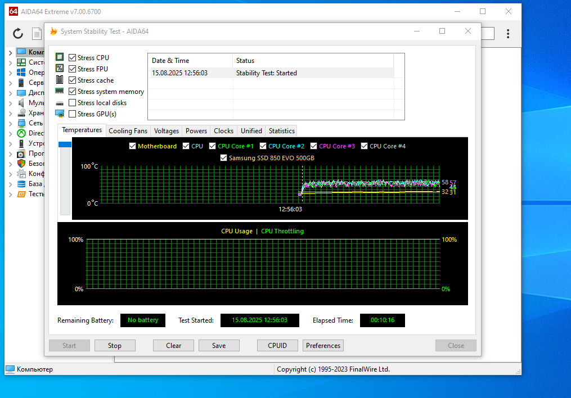Expand the motherboard tree node arrow
The image size is (571, 398).
11,62
